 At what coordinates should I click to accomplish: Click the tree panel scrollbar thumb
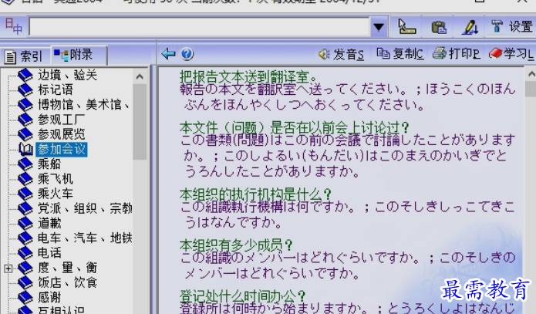pyautogui.click(x=140, y=121)
